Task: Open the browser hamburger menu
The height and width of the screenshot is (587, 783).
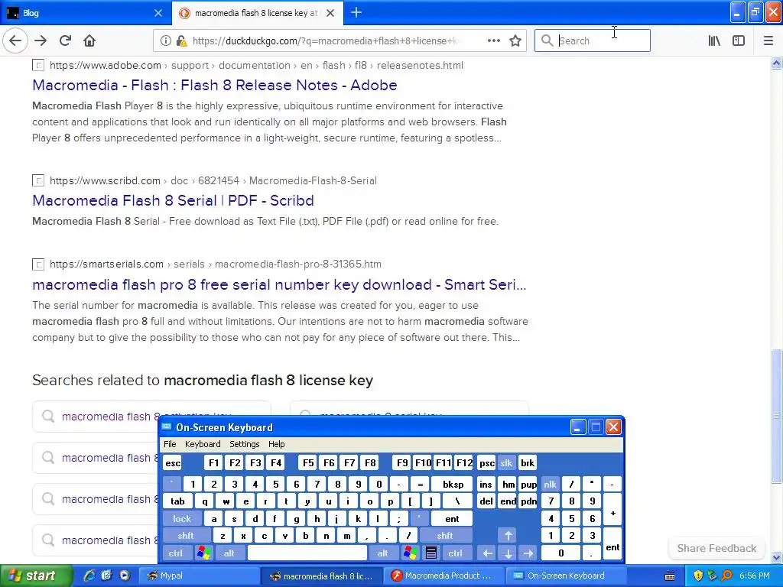Action: 768,41
